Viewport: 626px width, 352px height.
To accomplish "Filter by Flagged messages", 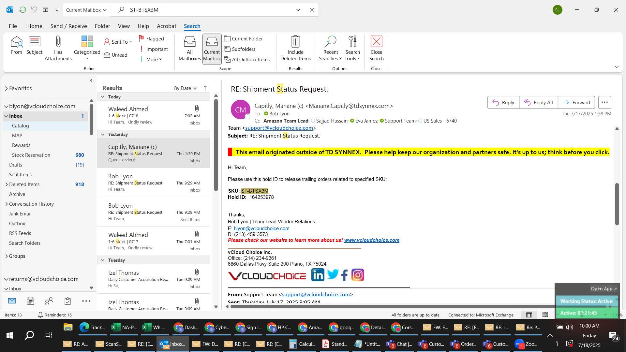I will (151, 38).
